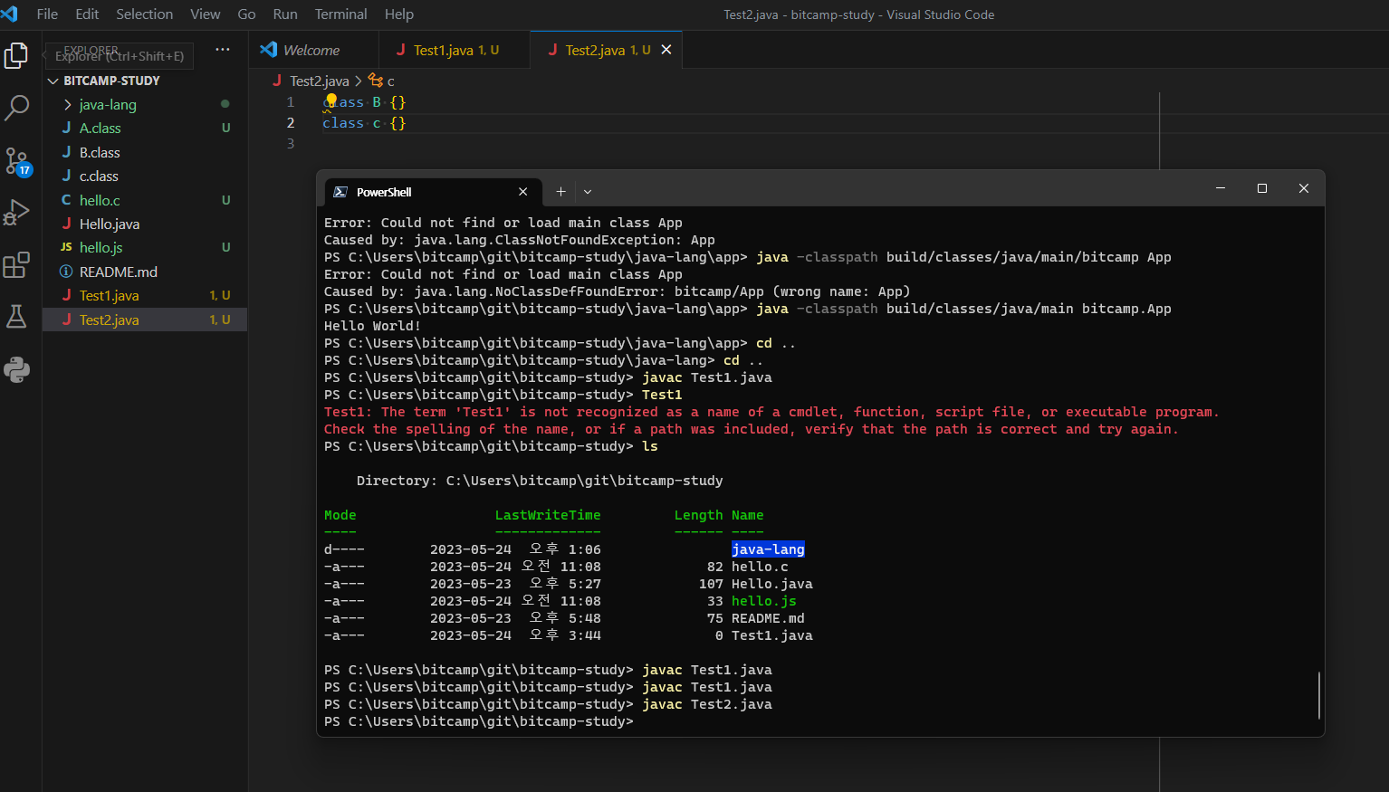Open c.class in the explorer

[x=145, y=176]
